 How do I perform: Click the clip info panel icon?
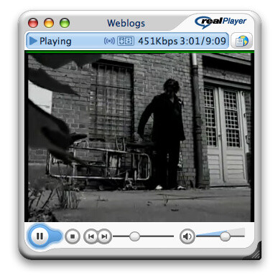(x=126, y=41)
